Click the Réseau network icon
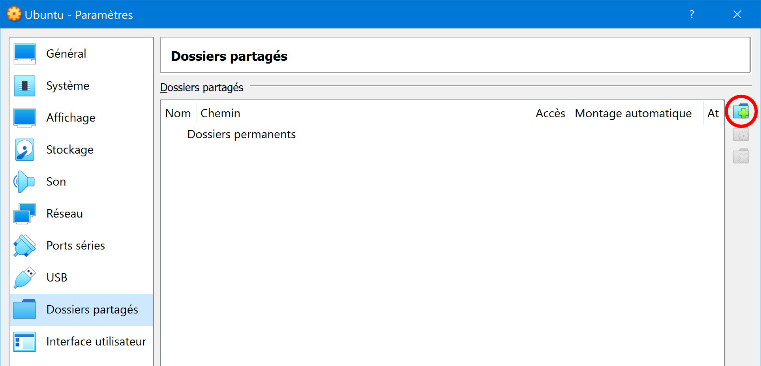This screenshot has width=761, height=366. (x=24, y=214)
